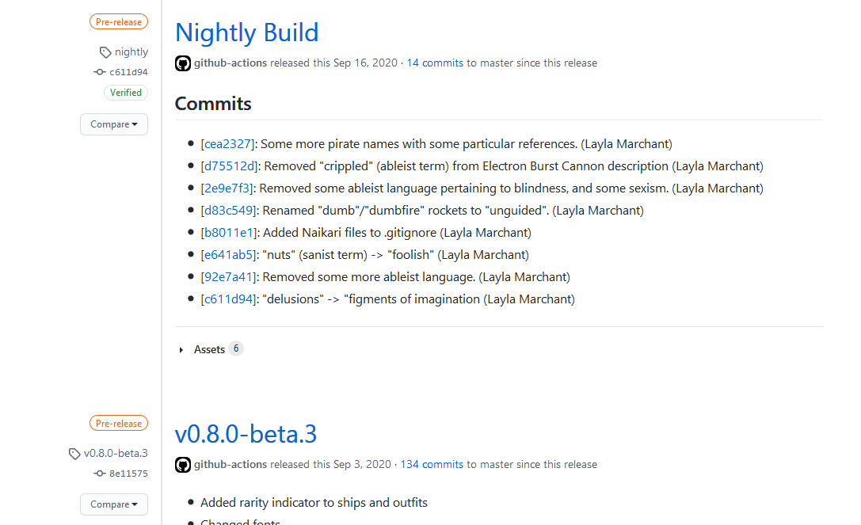Click the v0.8.0-beta.3 tag icon
This screenshot has width=861, height=525.
click(75, 454)
